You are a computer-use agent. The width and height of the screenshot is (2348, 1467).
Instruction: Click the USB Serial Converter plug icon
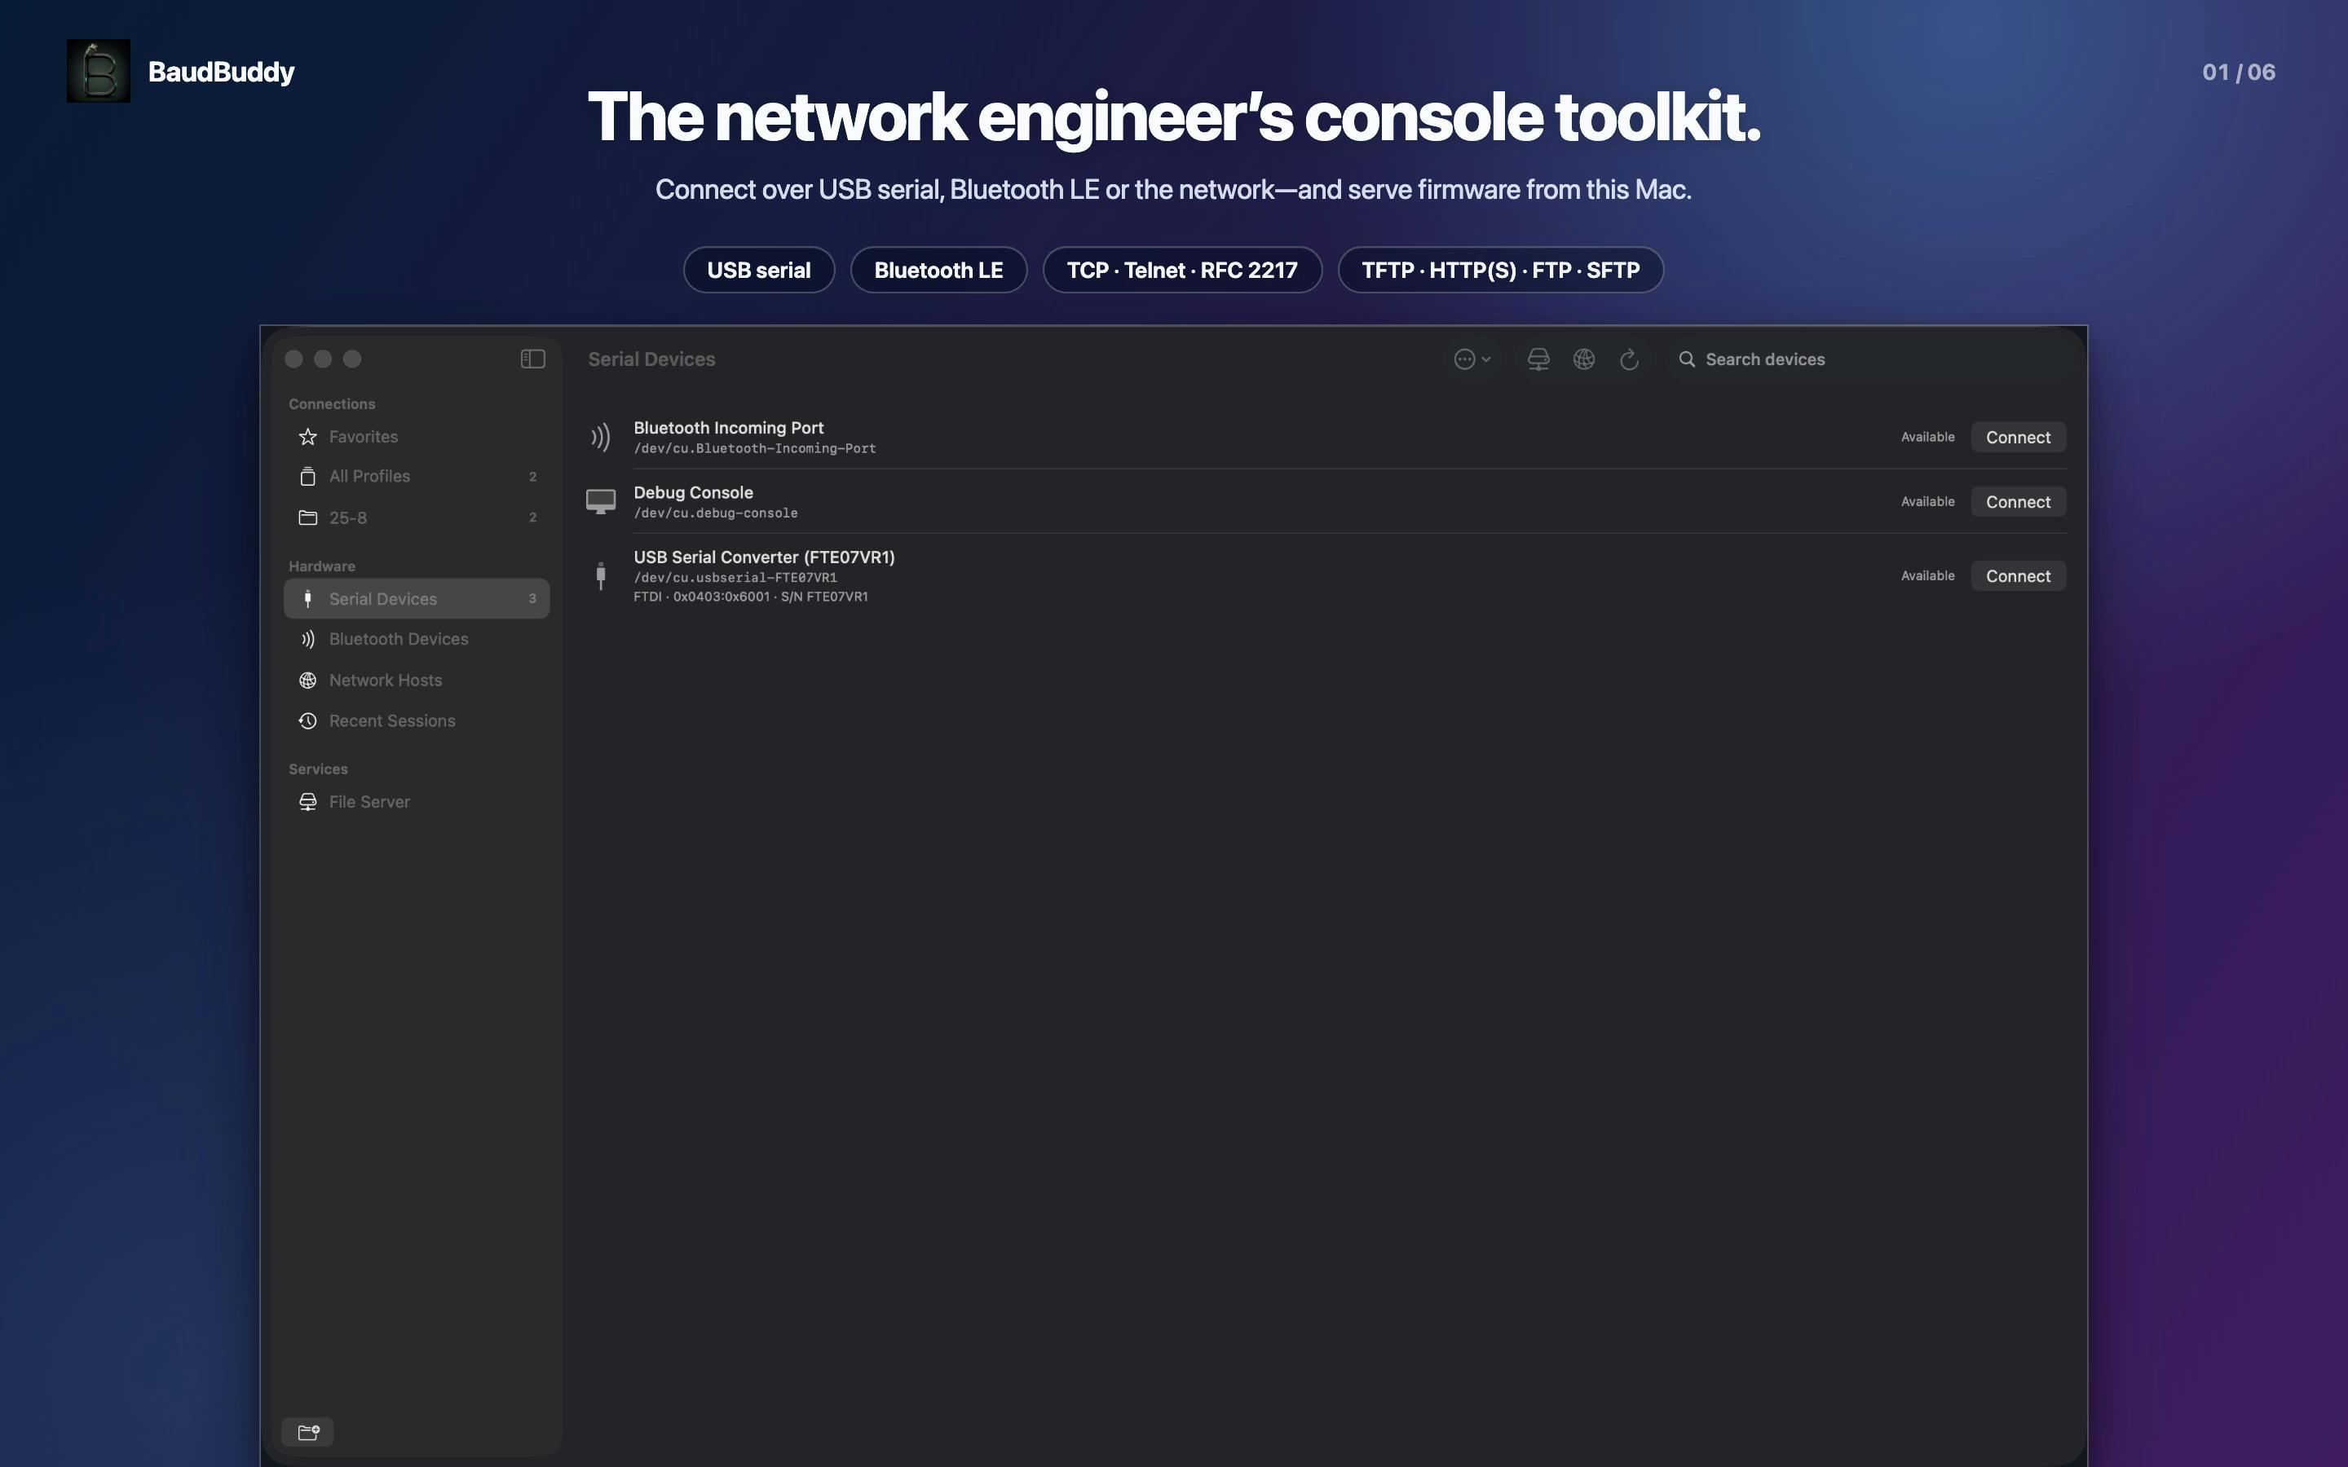pyautogui.click(x=601, y=576)
